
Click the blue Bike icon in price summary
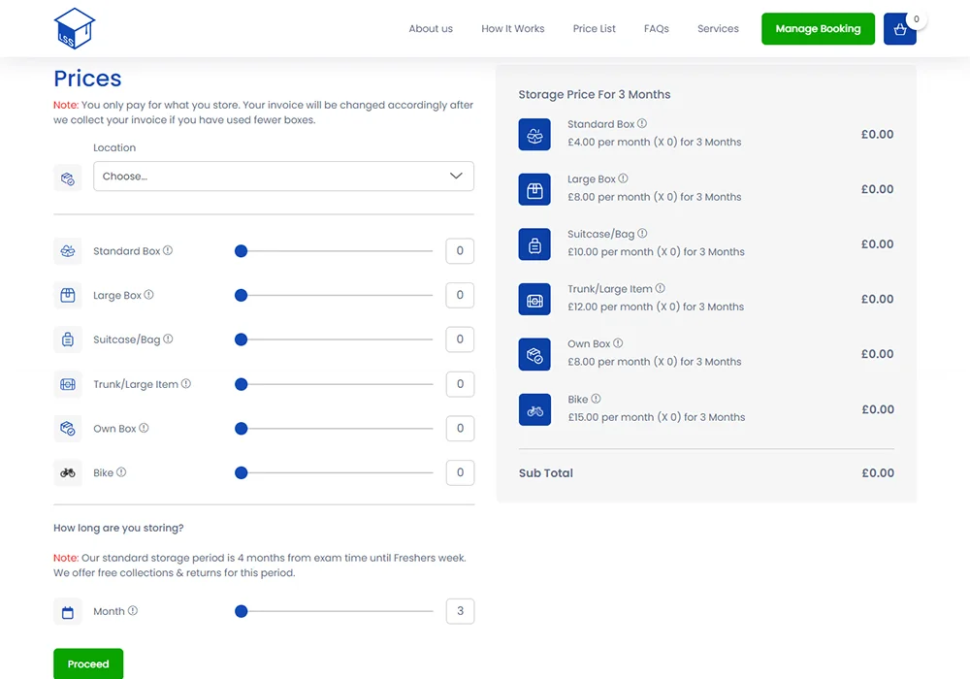point(534,409)
